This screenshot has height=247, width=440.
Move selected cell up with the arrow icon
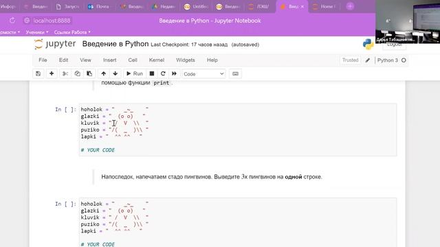click(x=104, y=73)
